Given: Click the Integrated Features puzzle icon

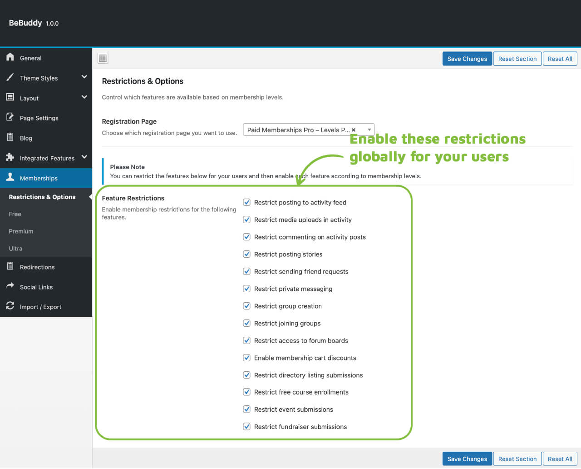Looking at the screenshot, I should pyautogui.click(x=10, y=157).
